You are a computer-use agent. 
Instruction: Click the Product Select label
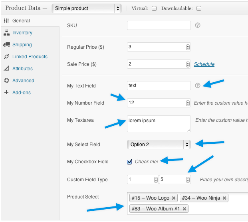(83, 197)
